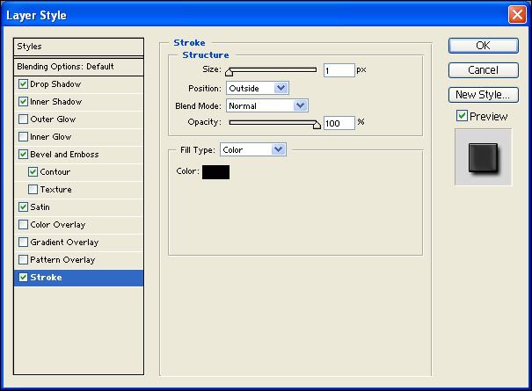Select the Outer Glow label
The height and width of the screenshot is (391, 532).
click(x=53, y=119)
